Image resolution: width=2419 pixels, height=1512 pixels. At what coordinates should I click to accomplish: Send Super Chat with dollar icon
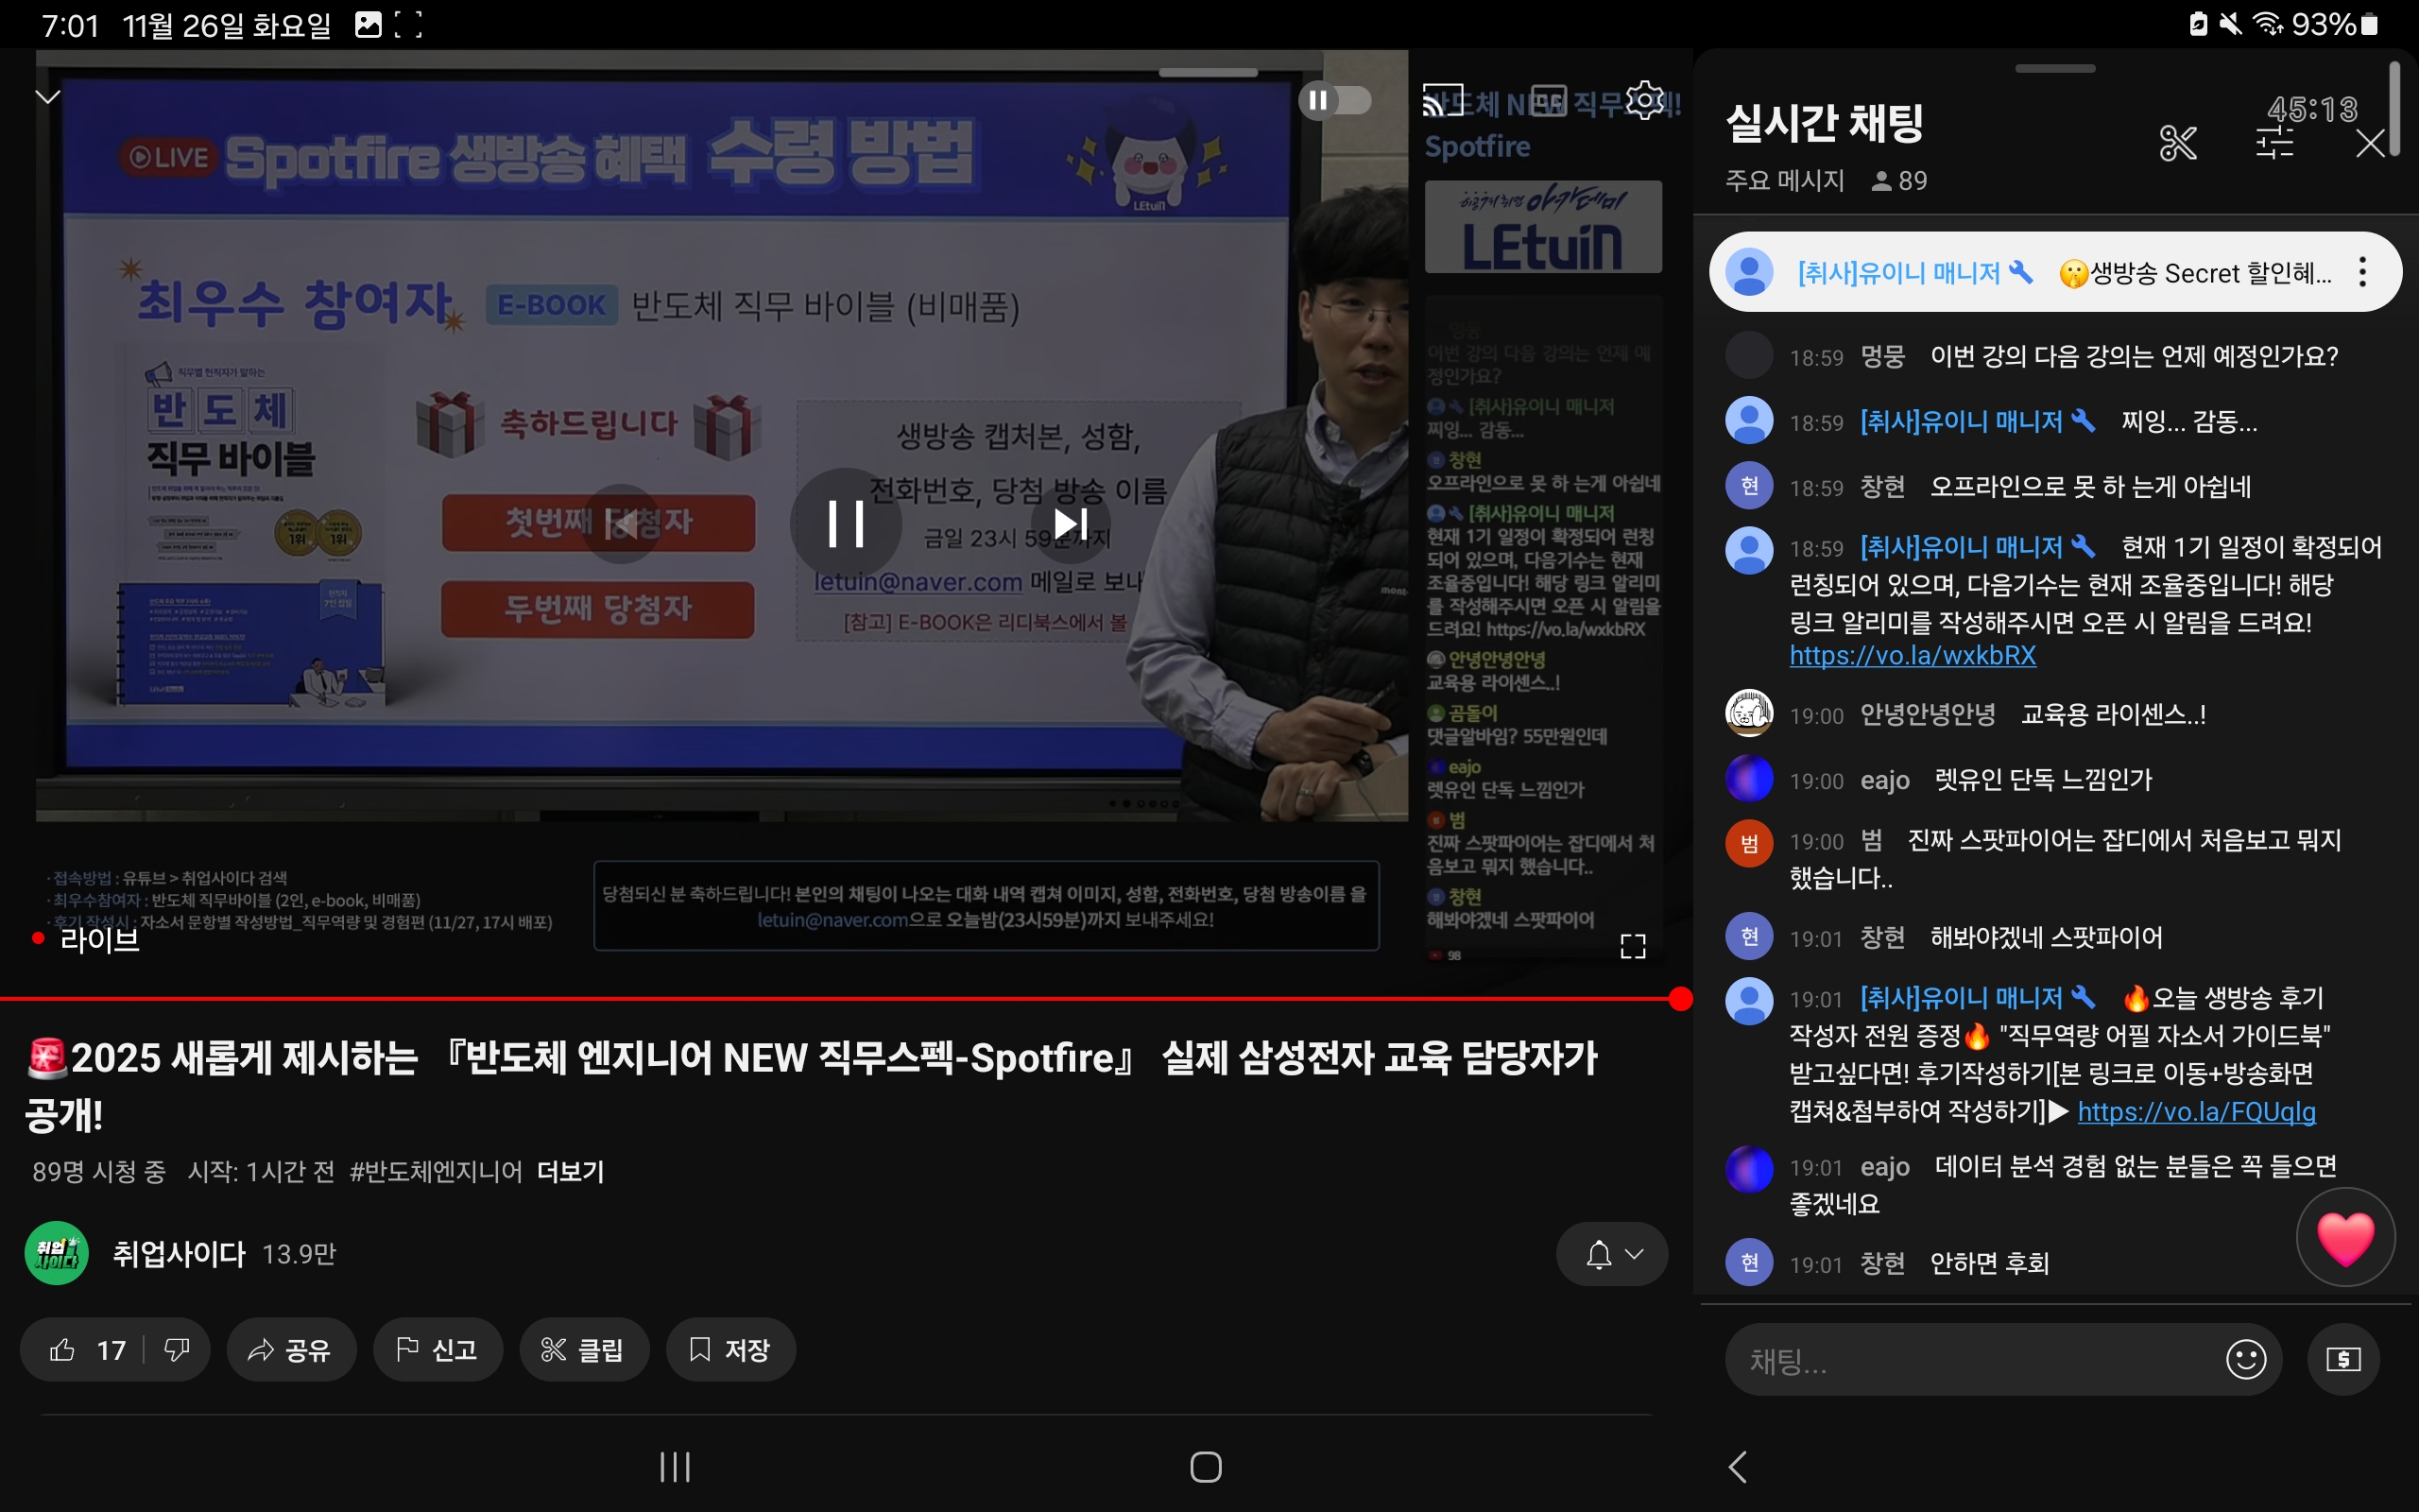pyautogui.click(x=2343, y=1359)
